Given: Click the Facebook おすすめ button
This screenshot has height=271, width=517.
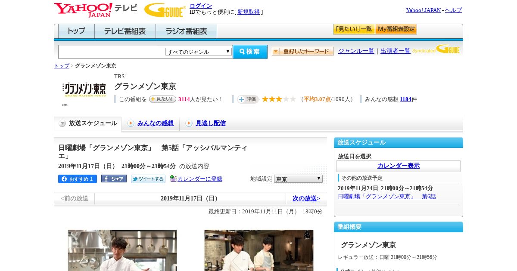Looking at the screenshot, I should coord(78,179).
